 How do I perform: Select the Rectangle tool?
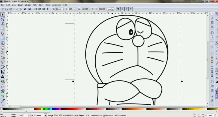(3, 38)
